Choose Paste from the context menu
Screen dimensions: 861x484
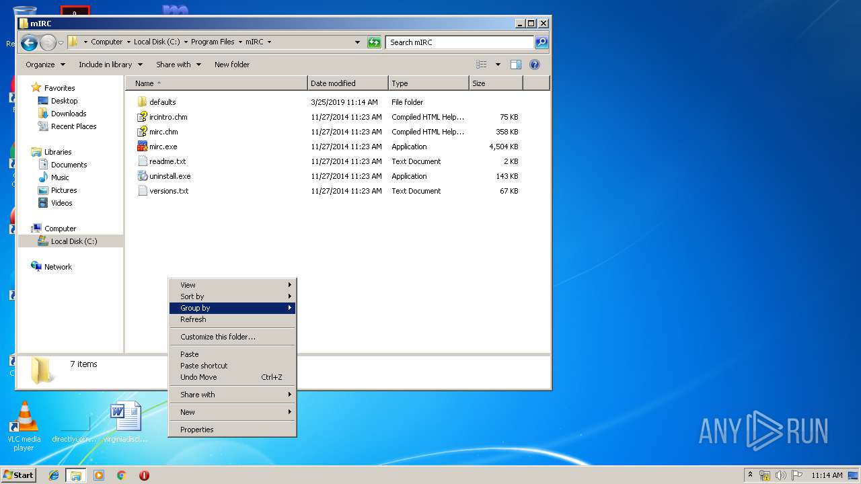[x=232, y=354]
